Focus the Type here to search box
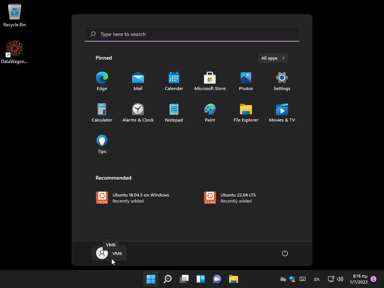This screenshot has height=288, width=384. [192, 34]
